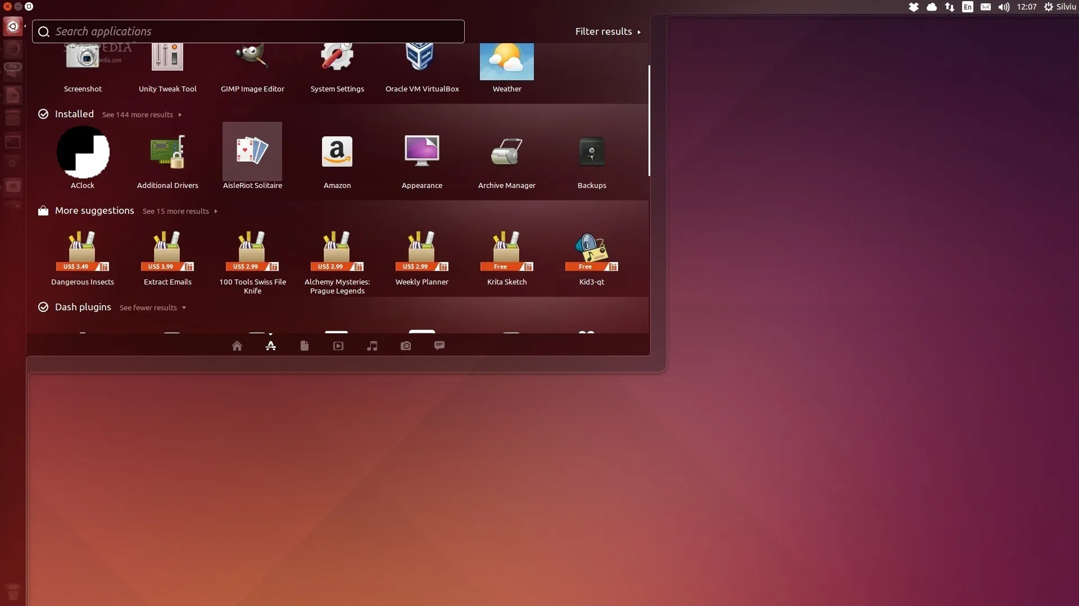Viewport: 1079px width, 606px height.
Task: Switch to the Photos lens
Action: [405, 346]
